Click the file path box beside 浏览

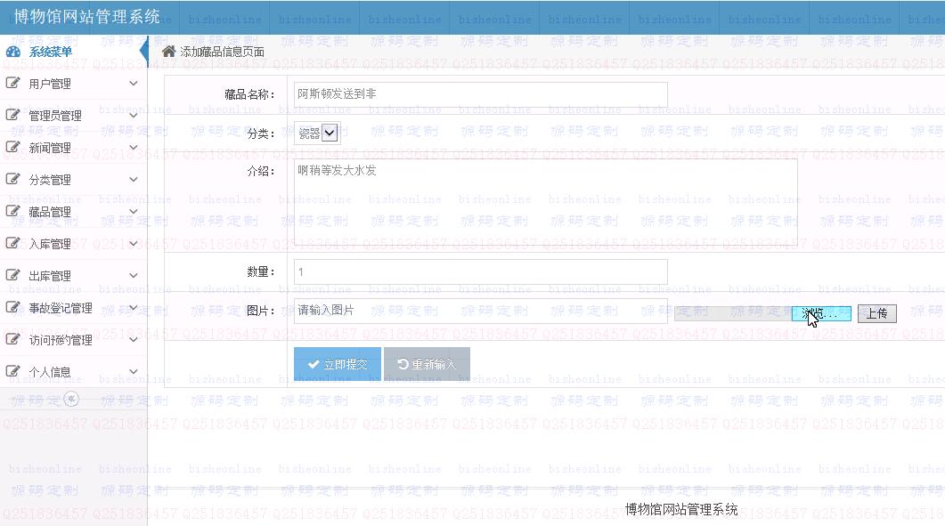[x=733, y=313]
